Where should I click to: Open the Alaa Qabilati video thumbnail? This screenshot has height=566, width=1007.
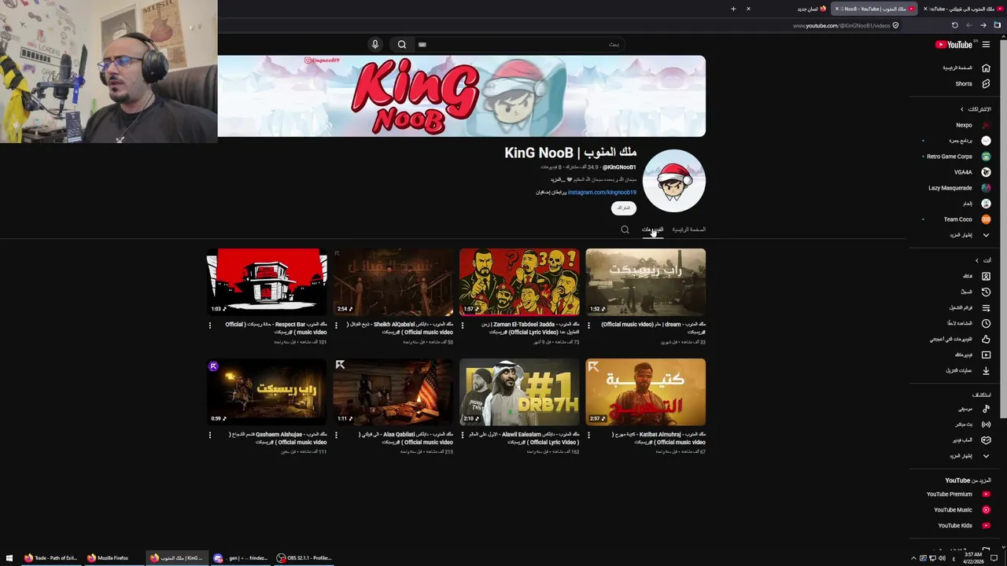(x=393, y=391)
